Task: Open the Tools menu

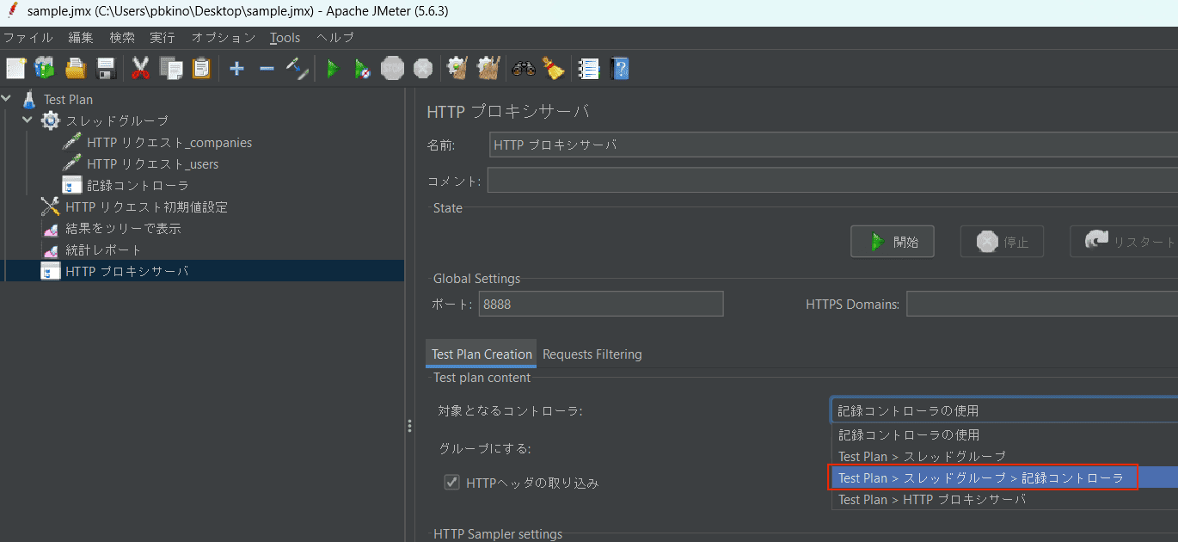Action: [285, 38]
